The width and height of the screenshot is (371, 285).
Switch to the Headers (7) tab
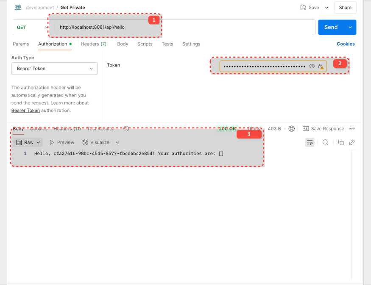(x=93, y=44)
